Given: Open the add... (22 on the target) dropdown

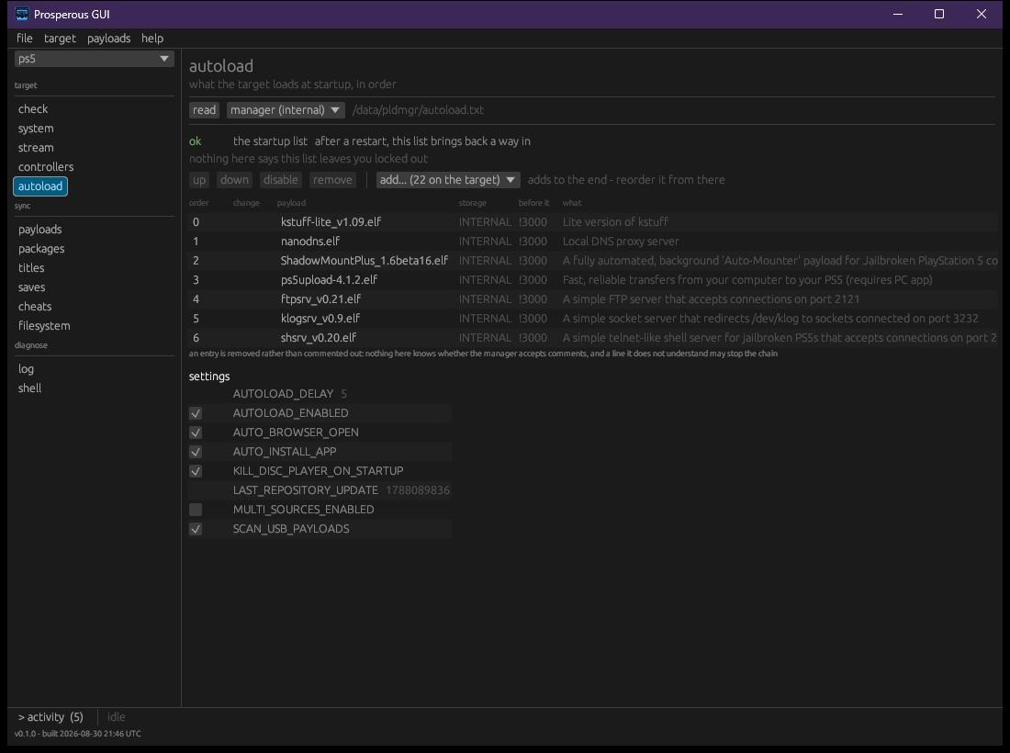Looking at the screenshot, I should [448, 180].
